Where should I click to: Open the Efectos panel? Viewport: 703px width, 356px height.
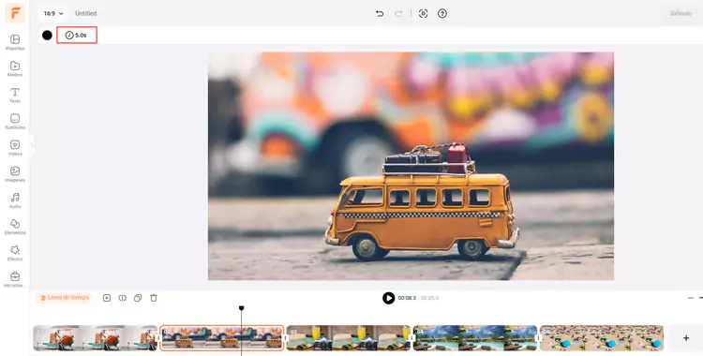pyautogui.click(x=15, y=253)
